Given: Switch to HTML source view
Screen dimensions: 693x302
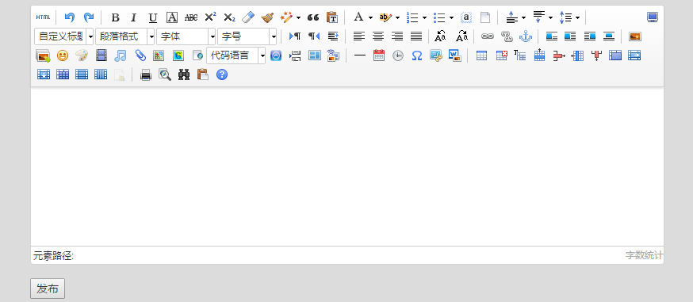Looking at the screenshot, I should 44,17.
